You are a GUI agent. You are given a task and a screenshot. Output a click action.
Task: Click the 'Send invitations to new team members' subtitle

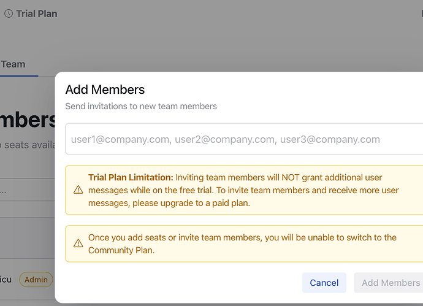coord(141,106)
